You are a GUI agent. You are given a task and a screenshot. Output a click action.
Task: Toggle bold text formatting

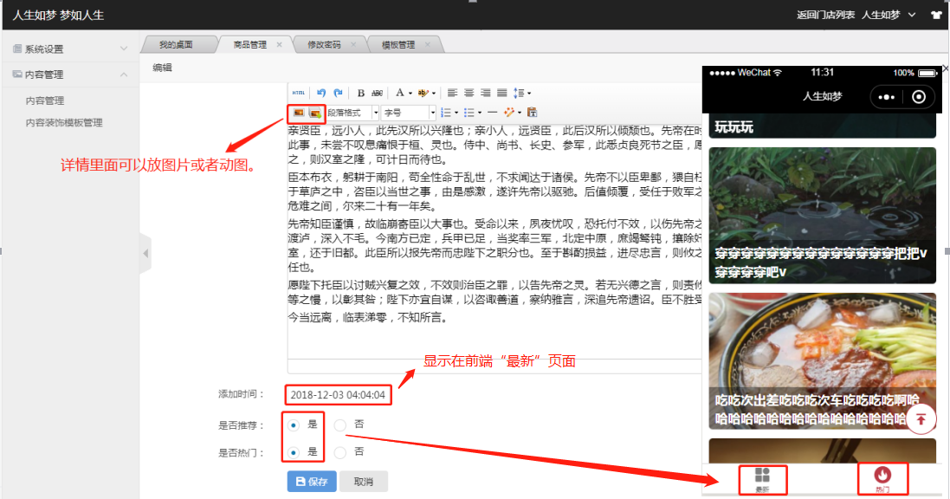[x=361, y=93]
